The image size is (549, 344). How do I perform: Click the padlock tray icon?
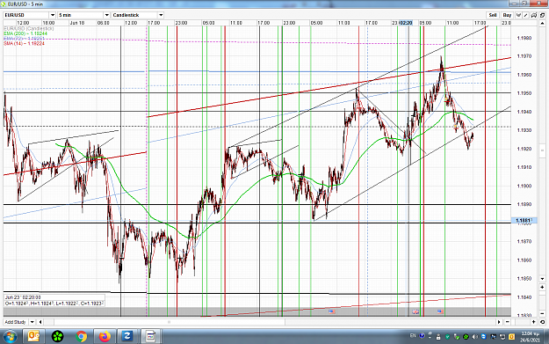438,337
